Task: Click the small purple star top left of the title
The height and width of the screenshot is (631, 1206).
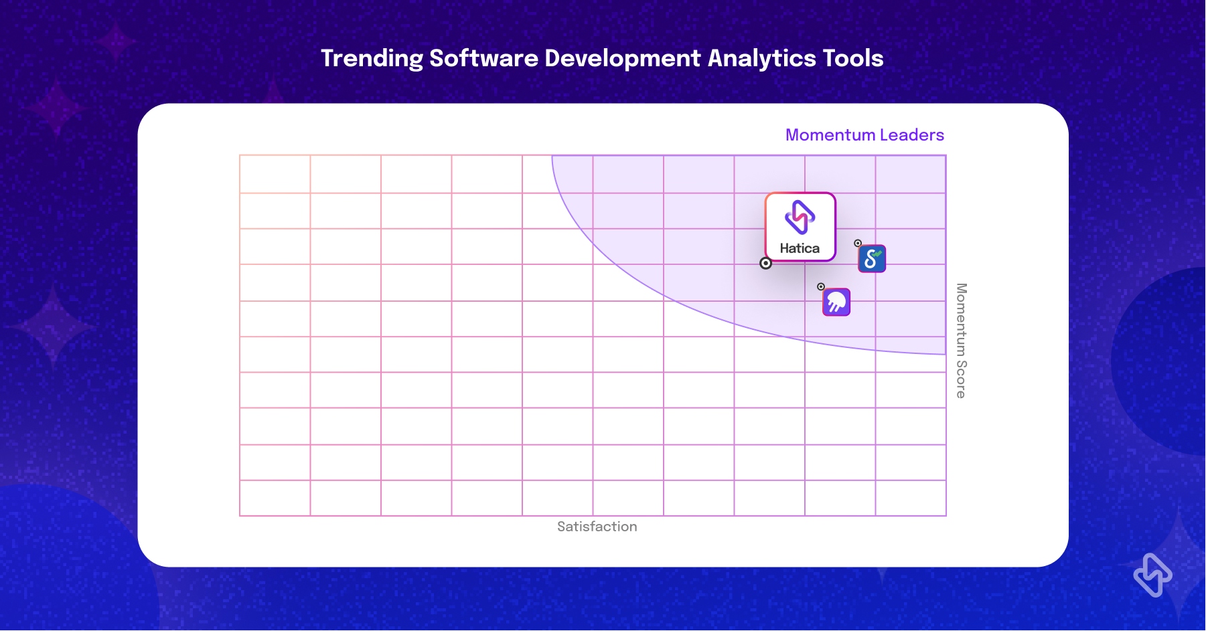Action: coord(115,43)
